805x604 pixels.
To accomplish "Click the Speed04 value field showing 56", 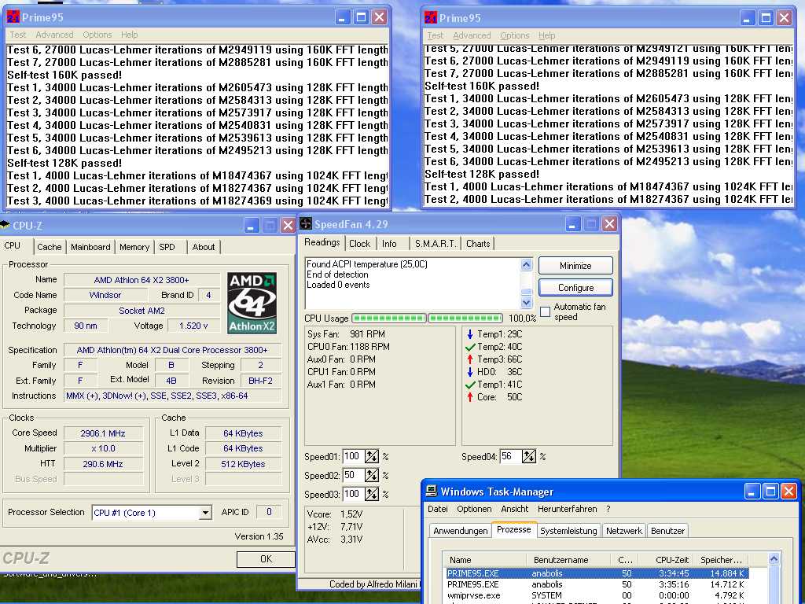I will click(510, 456).
